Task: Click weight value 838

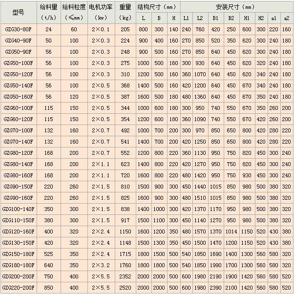Action: click(x=125, y=209)
